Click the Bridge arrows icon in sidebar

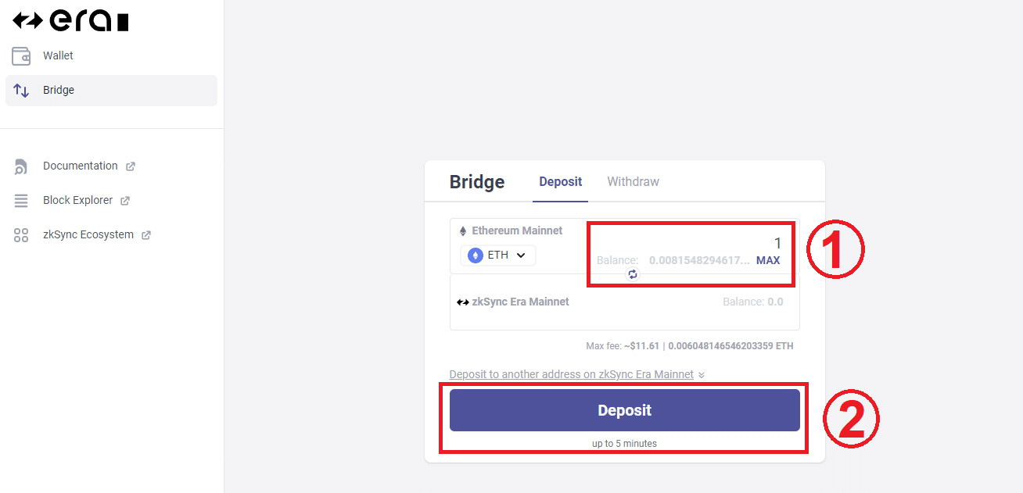20,91
